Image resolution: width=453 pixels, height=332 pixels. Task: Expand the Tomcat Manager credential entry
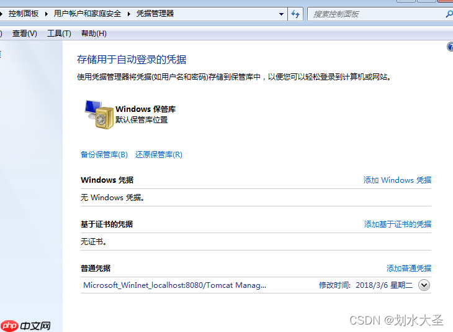tap(424, 285)
